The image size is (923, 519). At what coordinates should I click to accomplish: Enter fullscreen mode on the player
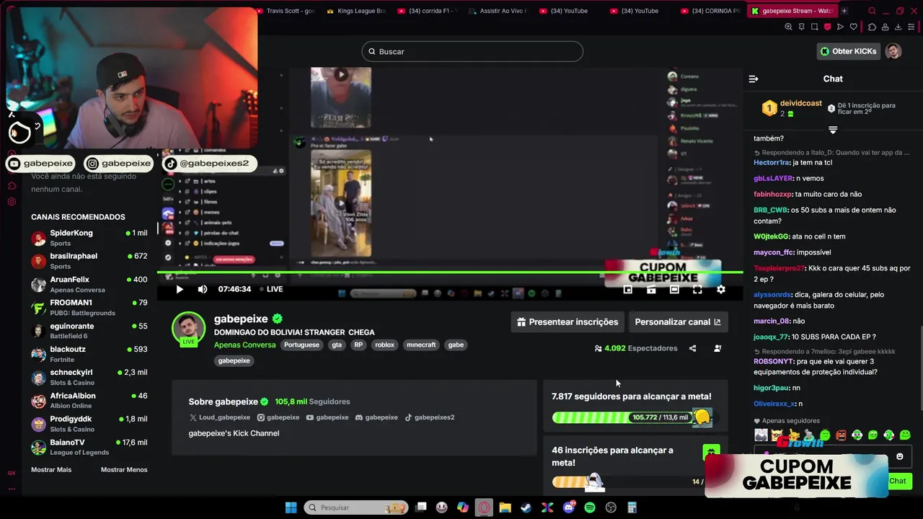697,289
